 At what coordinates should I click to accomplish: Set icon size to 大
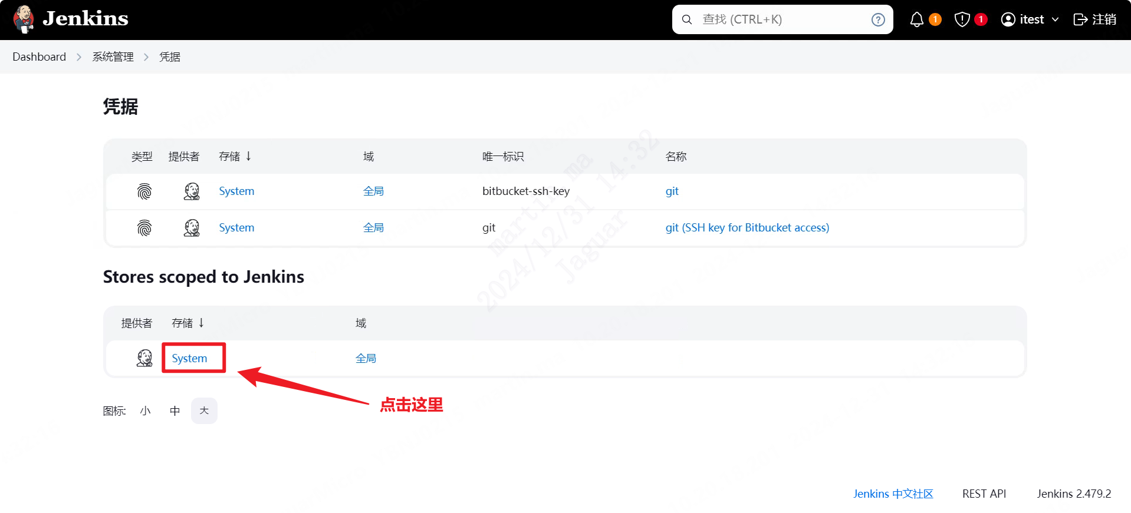coord(204,411)
